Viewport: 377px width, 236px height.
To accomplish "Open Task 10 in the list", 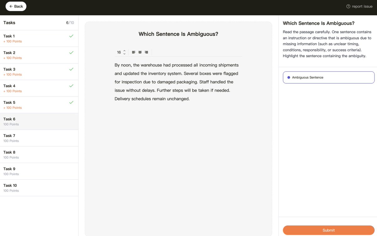I will point(39,188).
